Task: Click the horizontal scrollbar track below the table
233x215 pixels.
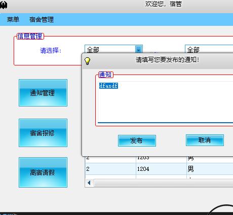Action: click(x=164, y=183)
